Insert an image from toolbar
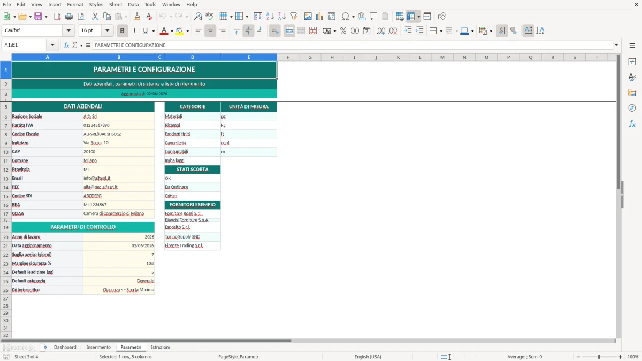 coord(308,17)
